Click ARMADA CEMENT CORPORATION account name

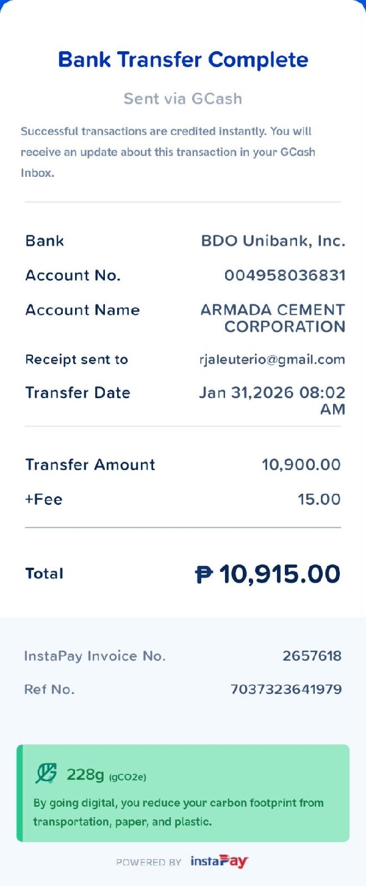pyautogui.click(x=273, y=318)
